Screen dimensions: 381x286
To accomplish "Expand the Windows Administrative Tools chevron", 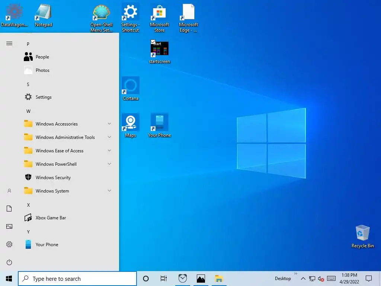I will [x=109, y=137].
